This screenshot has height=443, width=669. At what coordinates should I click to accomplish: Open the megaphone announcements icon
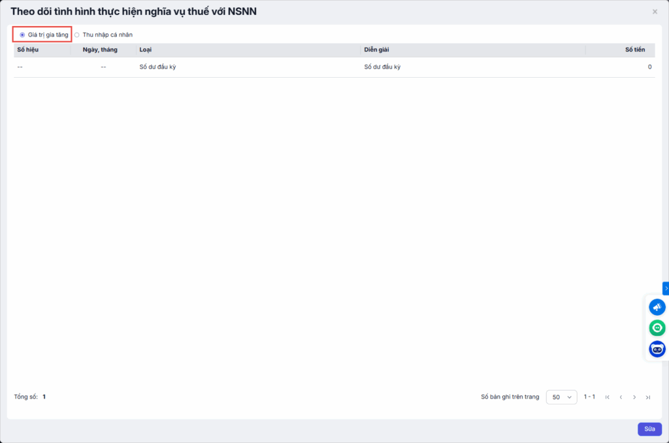(x=657, y=307)
